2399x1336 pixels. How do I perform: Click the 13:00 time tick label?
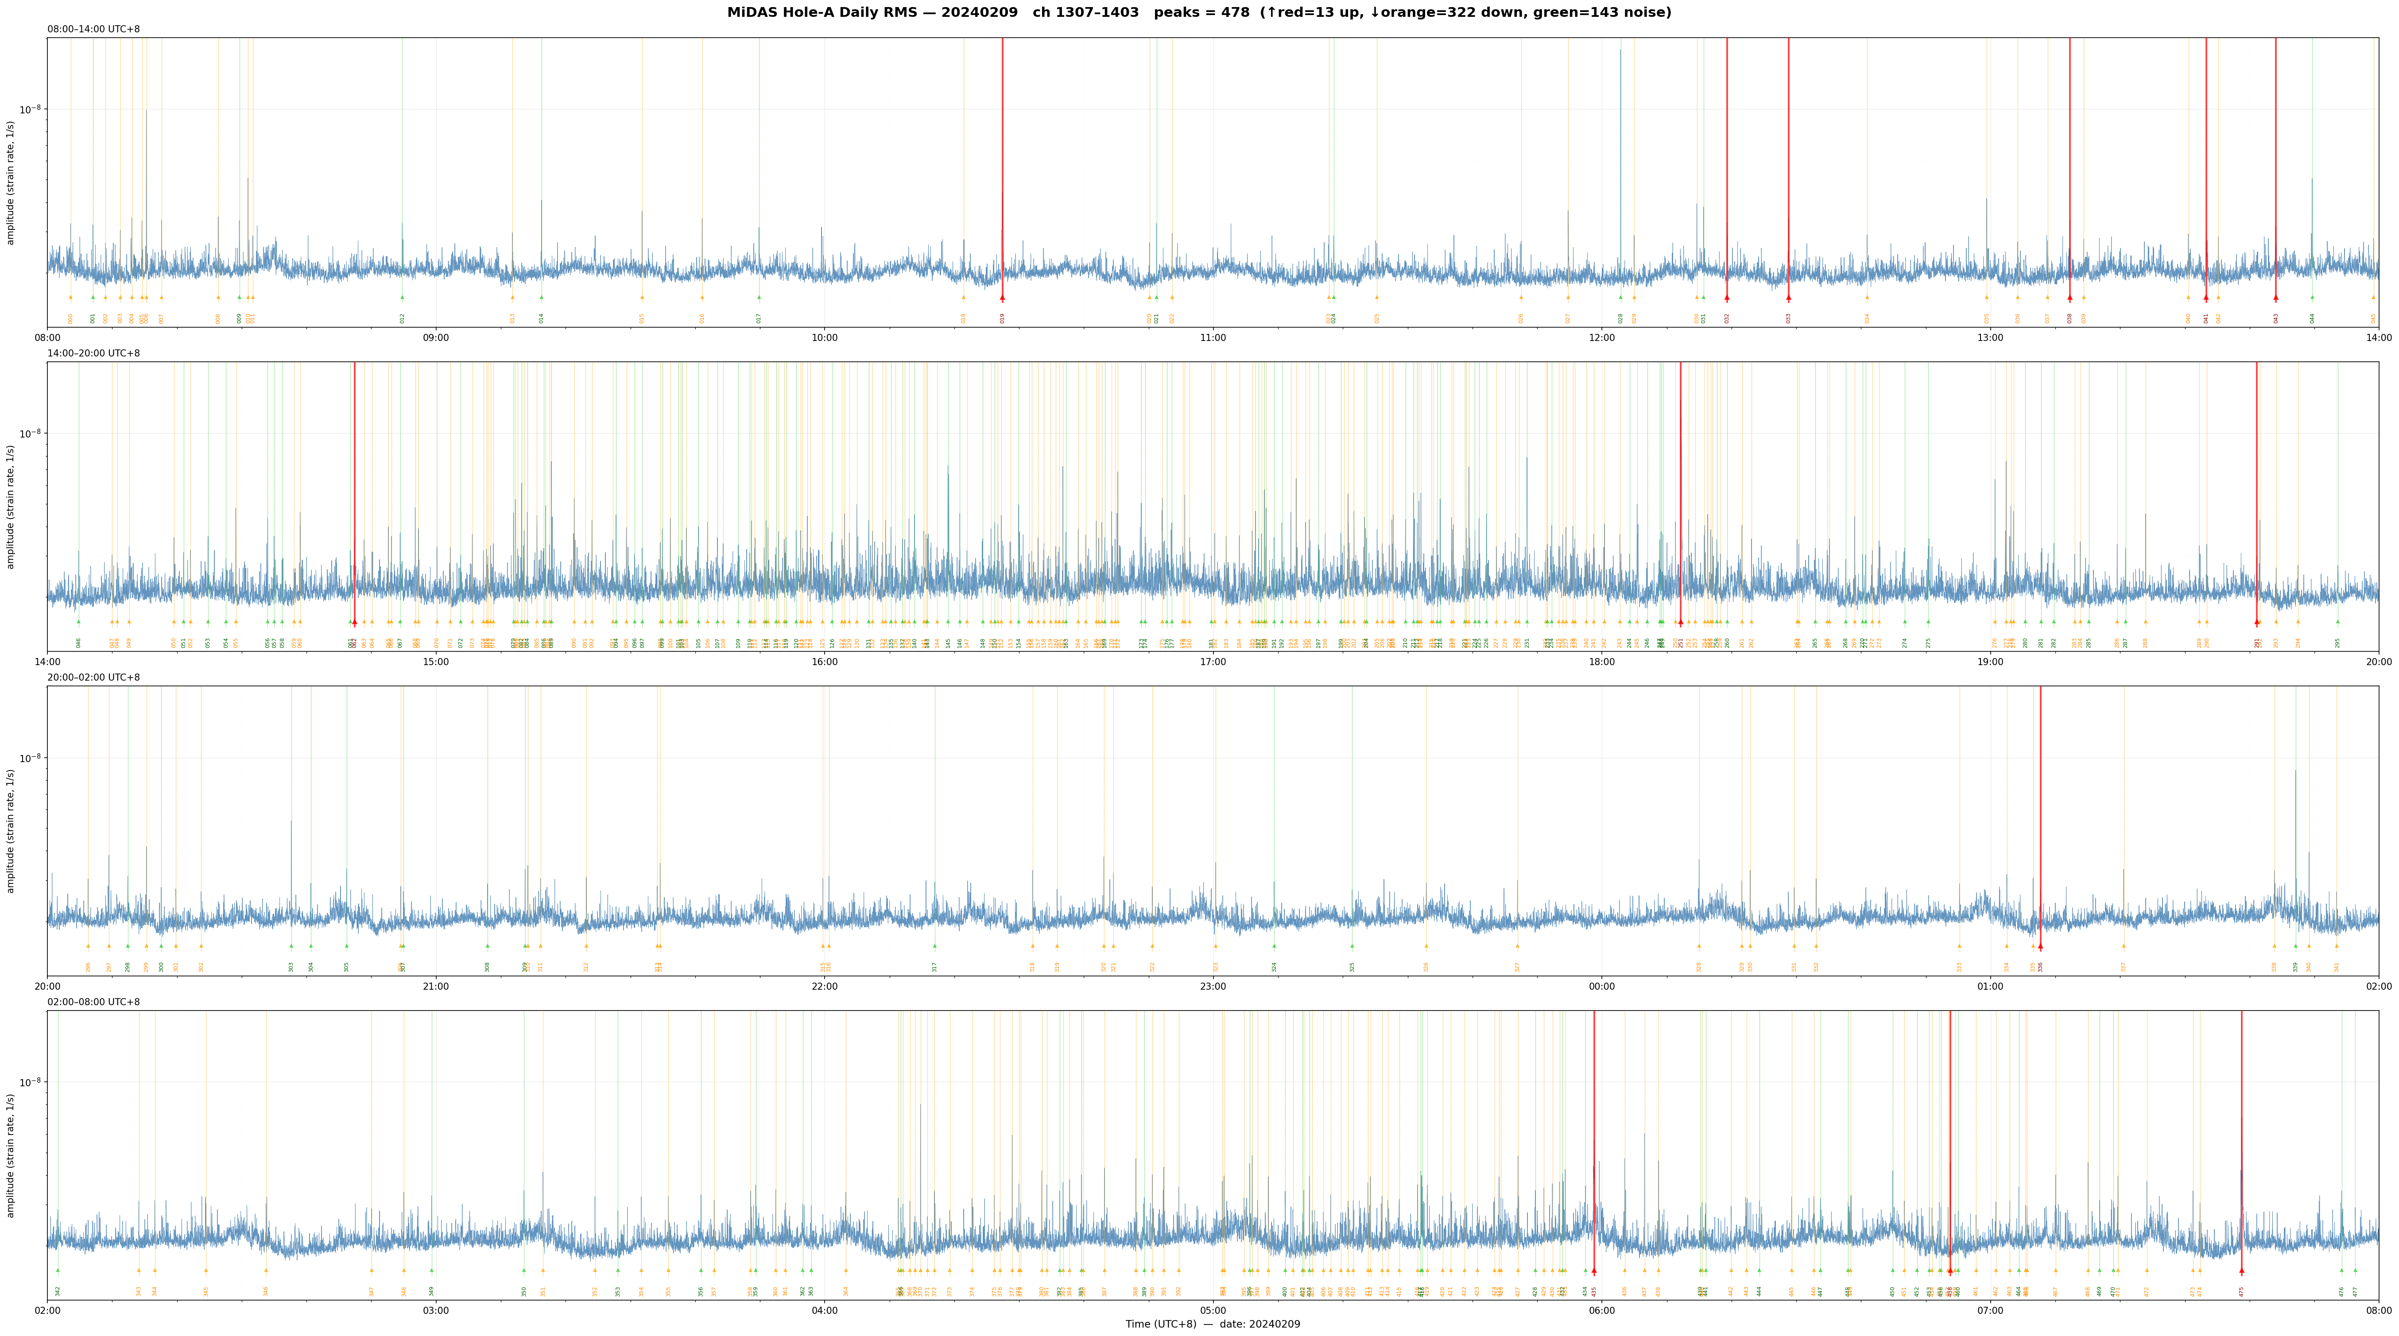coord(1990,338)
